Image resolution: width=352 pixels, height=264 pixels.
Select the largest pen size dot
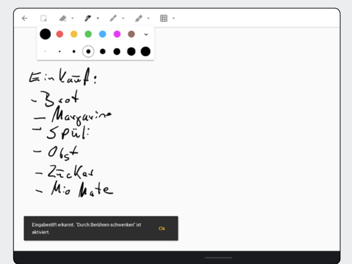(145, 52)
